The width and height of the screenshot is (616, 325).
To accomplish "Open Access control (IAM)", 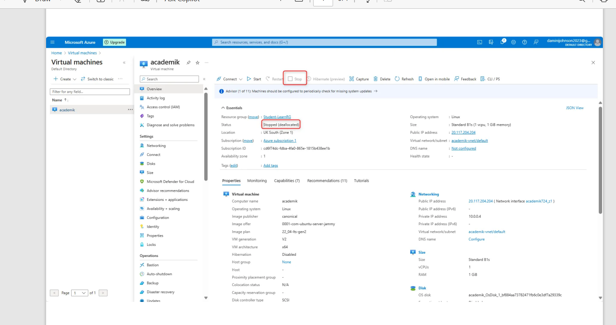I will (x=163, y=107).
